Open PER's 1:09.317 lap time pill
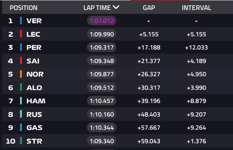The image size is (233, 150). tap(102, 47)
